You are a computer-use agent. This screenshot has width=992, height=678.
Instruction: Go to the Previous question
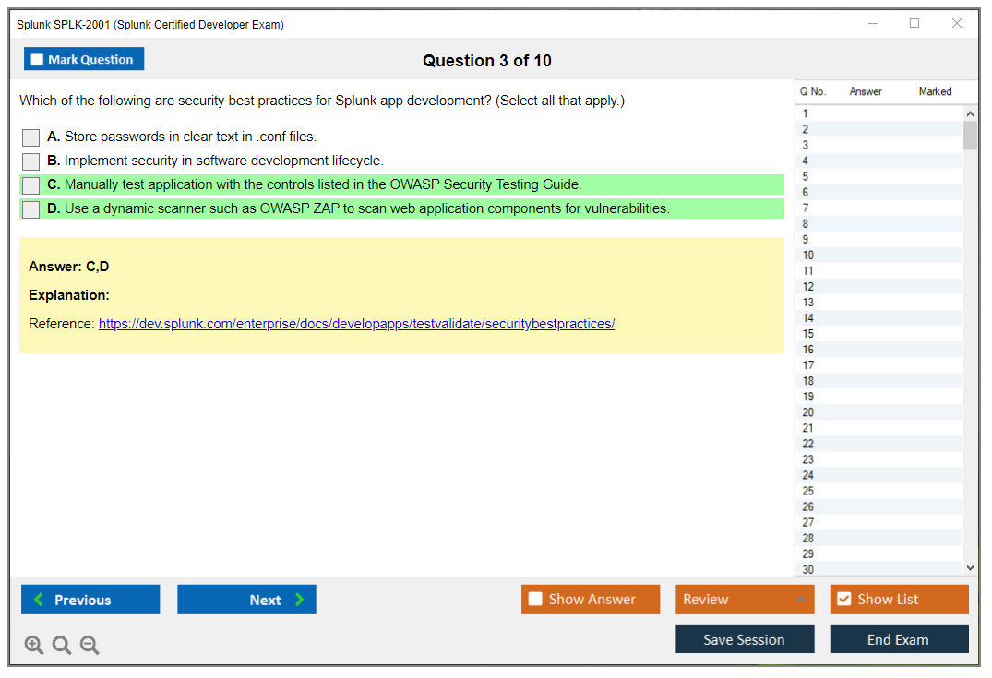tap(90, 600)
